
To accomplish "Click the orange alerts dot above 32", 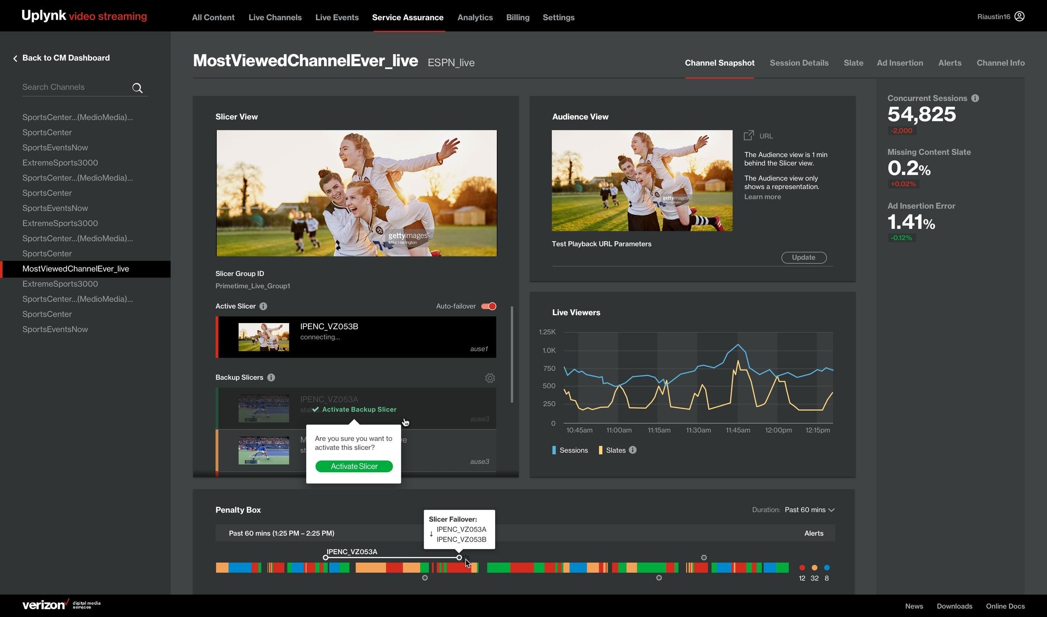I will point(814,568).
